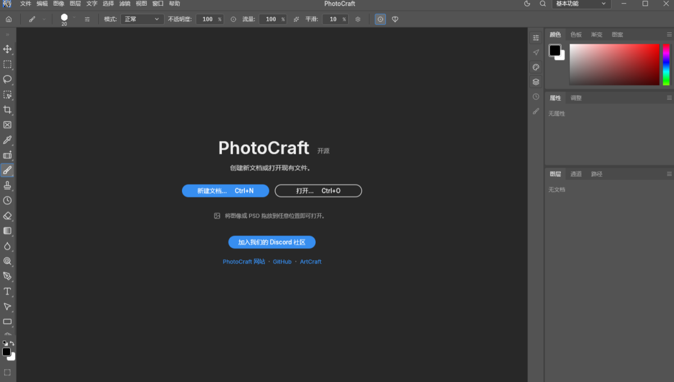Click the Home icon in options bar
This screenshot has width=674, height=382.
[8, 19]
